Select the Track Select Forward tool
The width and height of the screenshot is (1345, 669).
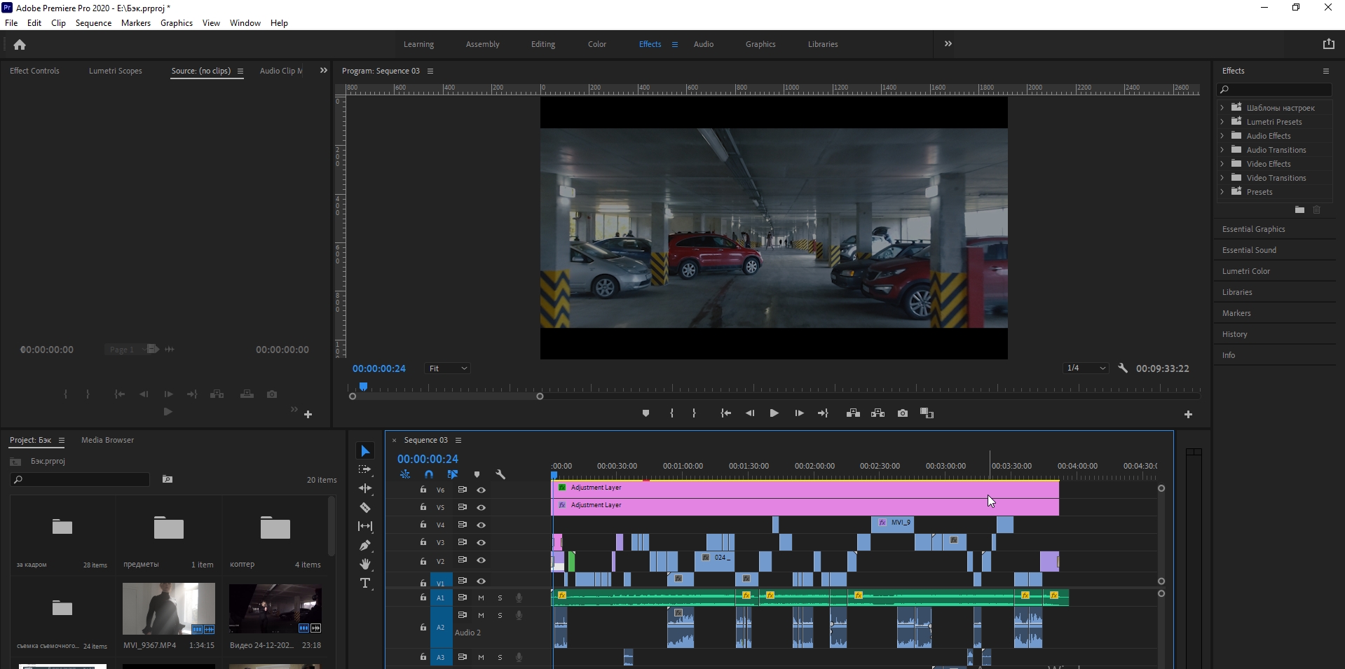pyautogui.click(x=364, y=469)
